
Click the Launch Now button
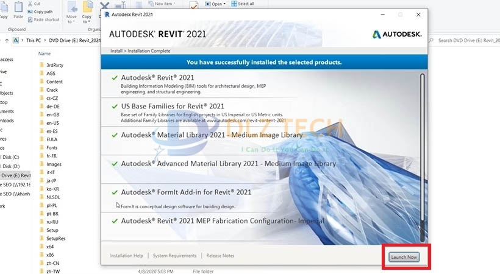pyautogui.click(x=404, y=257)
